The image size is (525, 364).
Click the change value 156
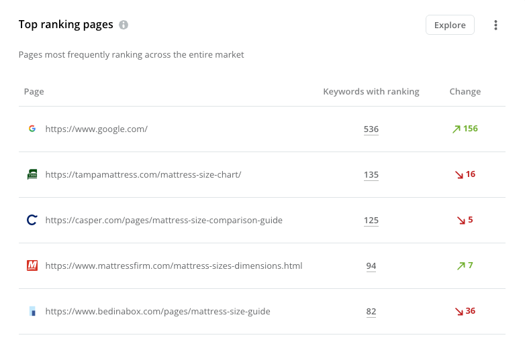(471, 129)
